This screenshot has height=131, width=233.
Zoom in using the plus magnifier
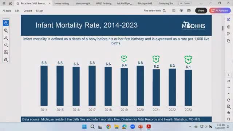point(229,113)
